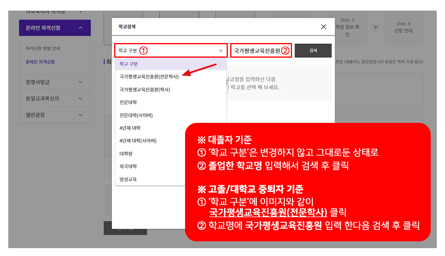This screenshot has width=445, height=256.
Task: Select 국가평생교육진흥원(전문학사) option
Action: pyautogui.click(x=149, y=77)
